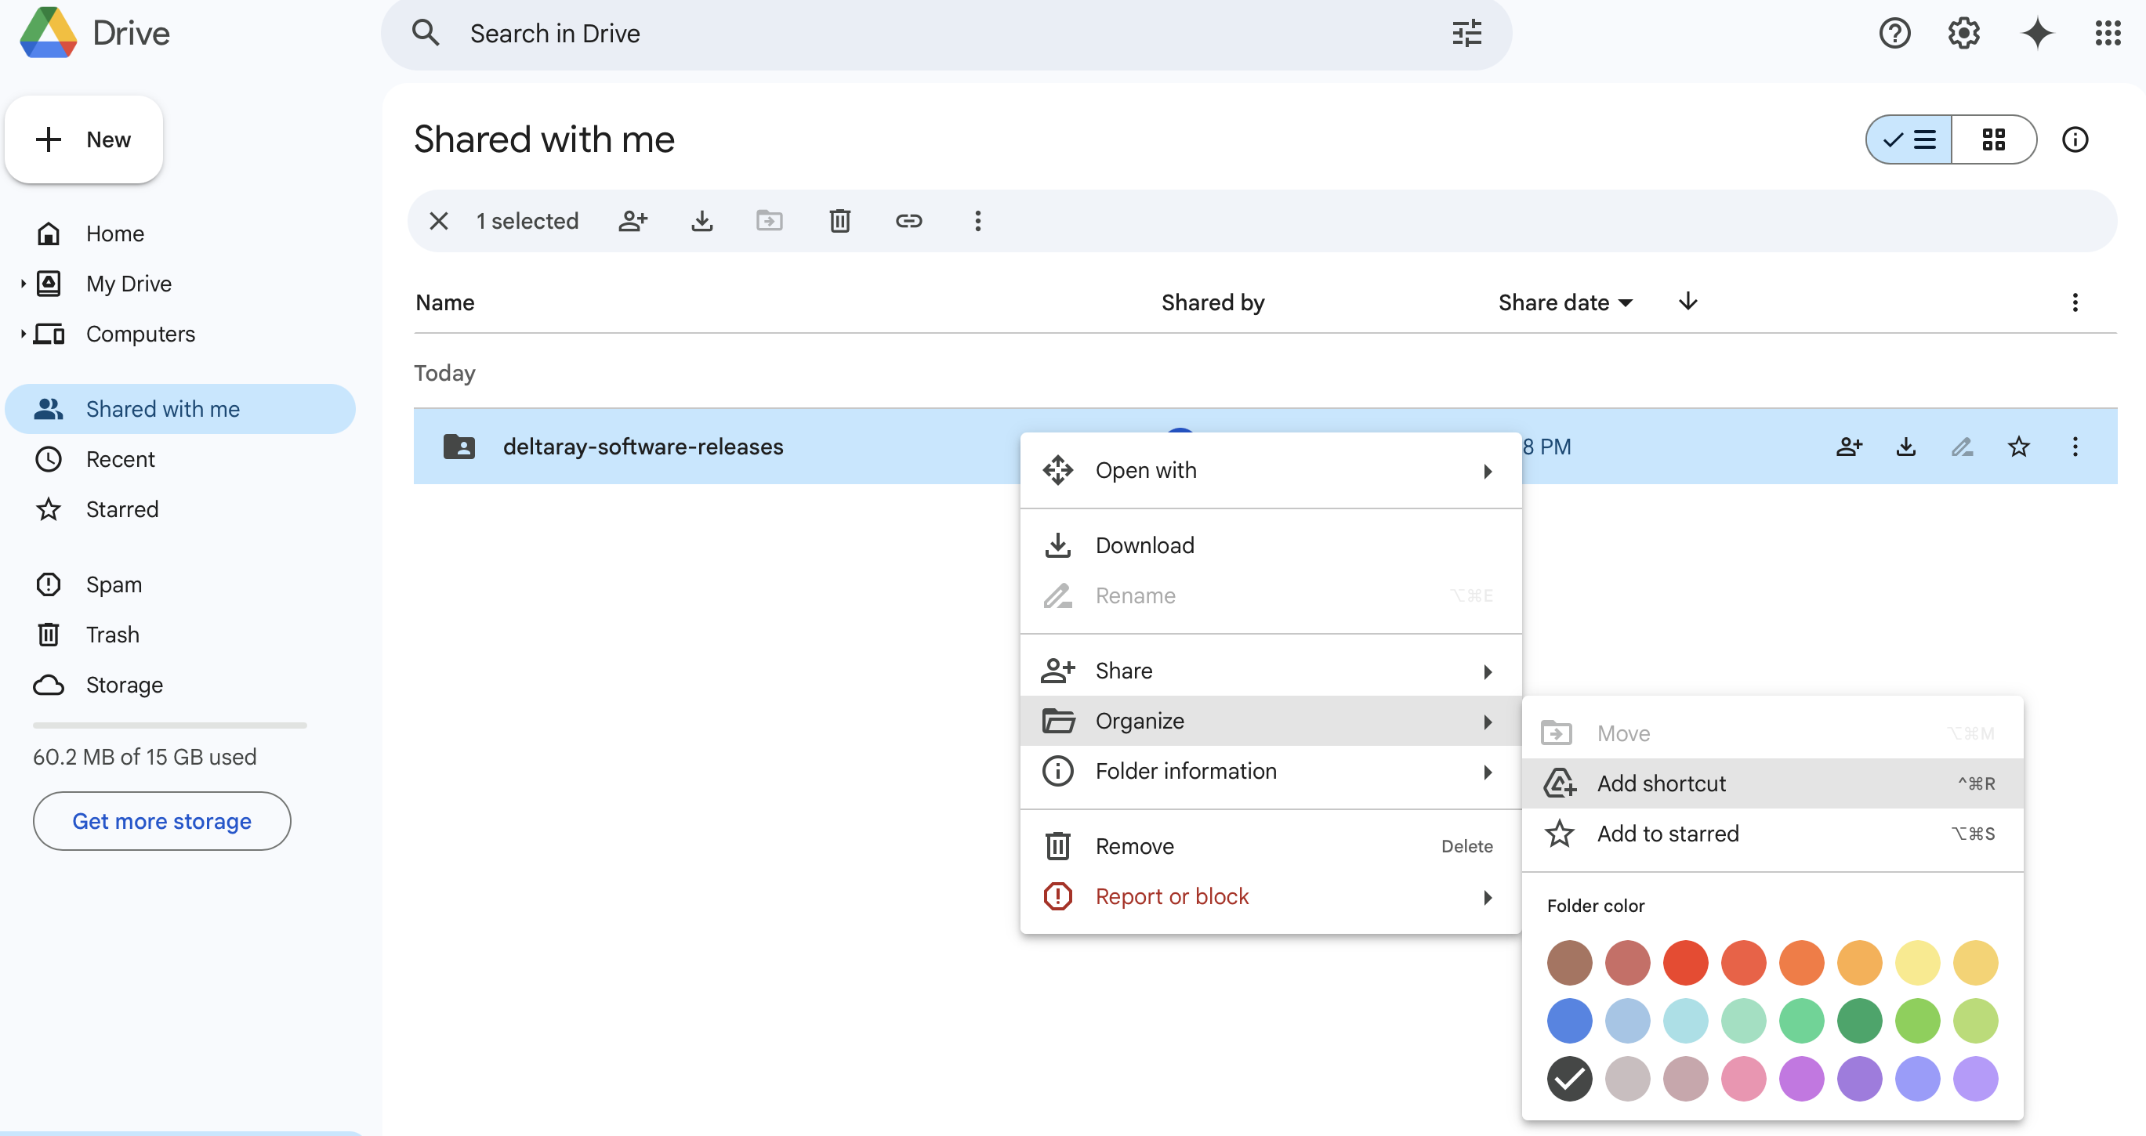The image size is (2146, 1136).
Task: Expand the My Drive tree arrow
Action: coord(23,284)
